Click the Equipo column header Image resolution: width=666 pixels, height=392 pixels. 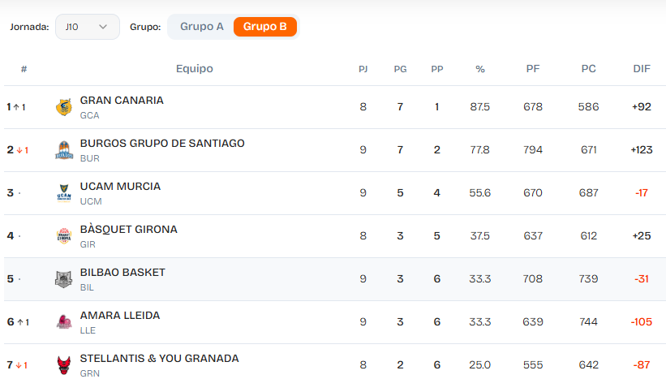(x=195, y=69)
